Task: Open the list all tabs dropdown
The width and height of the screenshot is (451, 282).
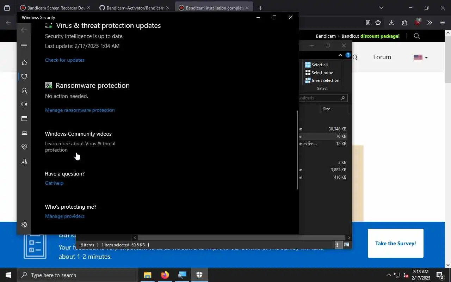Action: click(381, 8)
